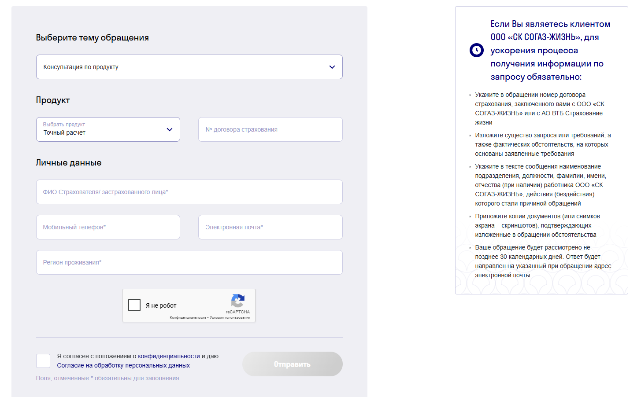641x397 pixels.
Task: Click the Отправить button
Action: click(293, 364)
